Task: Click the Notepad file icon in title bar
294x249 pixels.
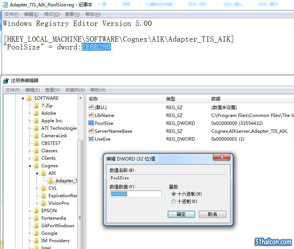Action: click(x=5, y=5)
